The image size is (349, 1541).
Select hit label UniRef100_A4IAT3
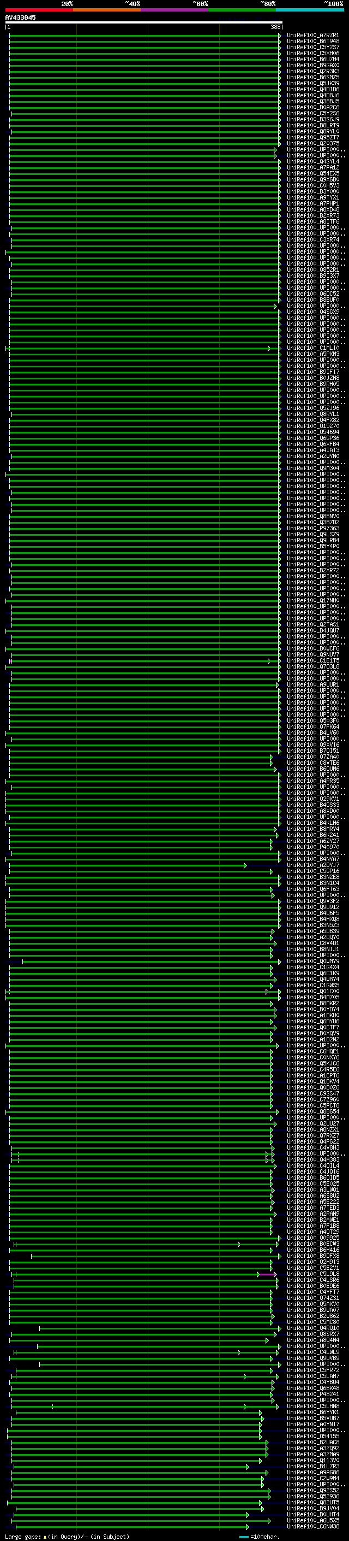(312, 450)
